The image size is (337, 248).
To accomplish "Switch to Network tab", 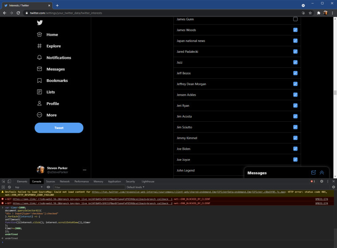I will 65,182.
